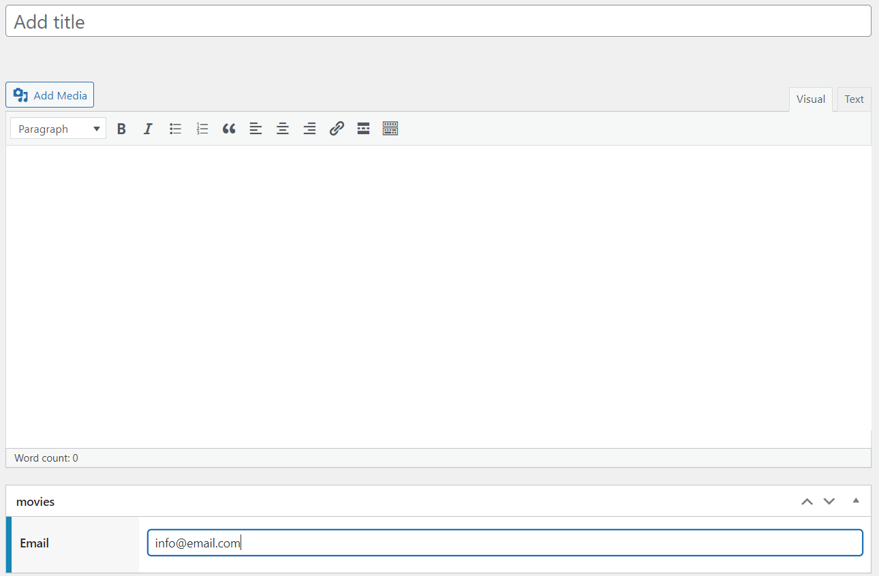Align text to the left
879x576 pixels.
pos(256,128)
